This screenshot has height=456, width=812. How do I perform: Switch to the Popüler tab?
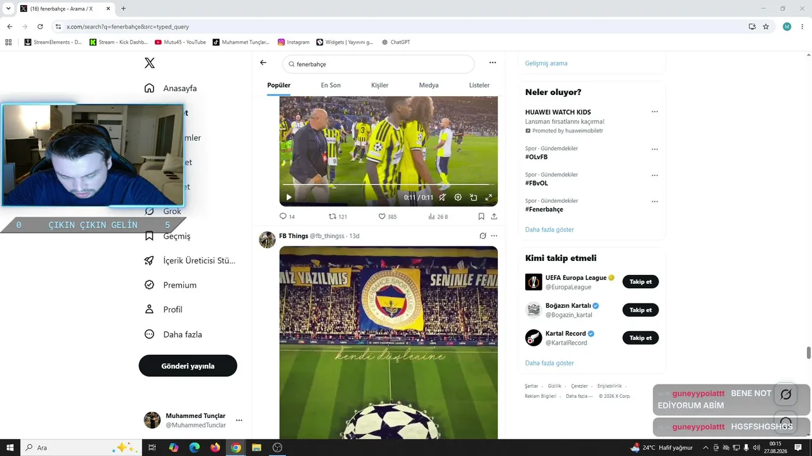(x=278, y=85)
